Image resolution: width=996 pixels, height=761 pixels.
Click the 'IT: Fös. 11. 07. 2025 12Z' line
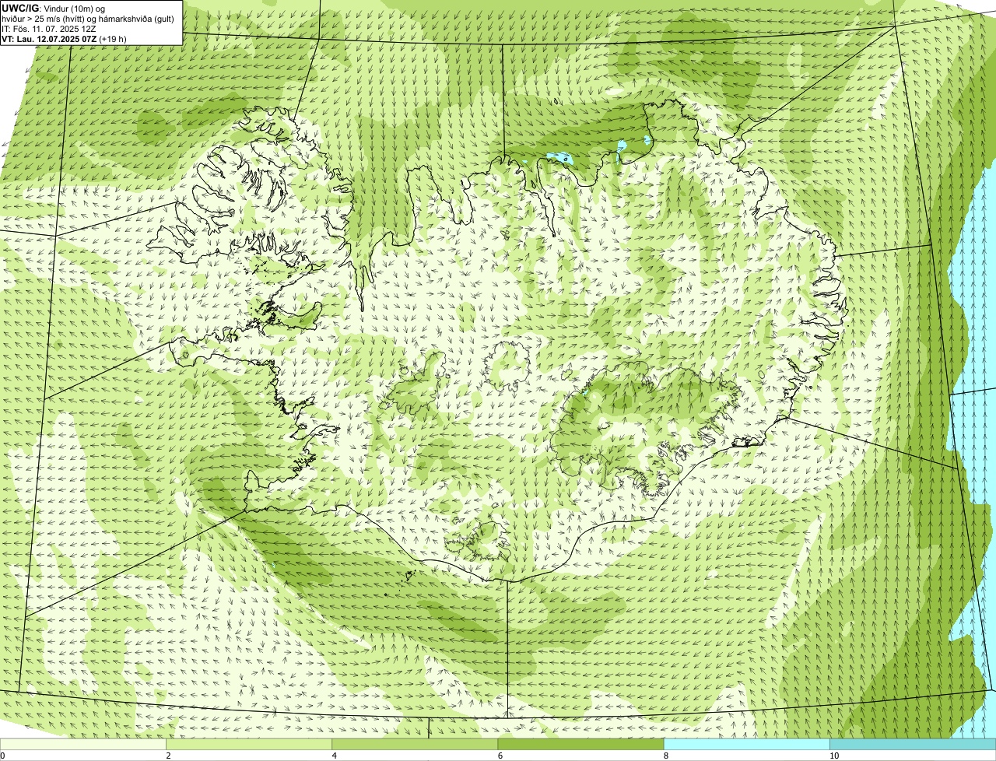point(49,28)
